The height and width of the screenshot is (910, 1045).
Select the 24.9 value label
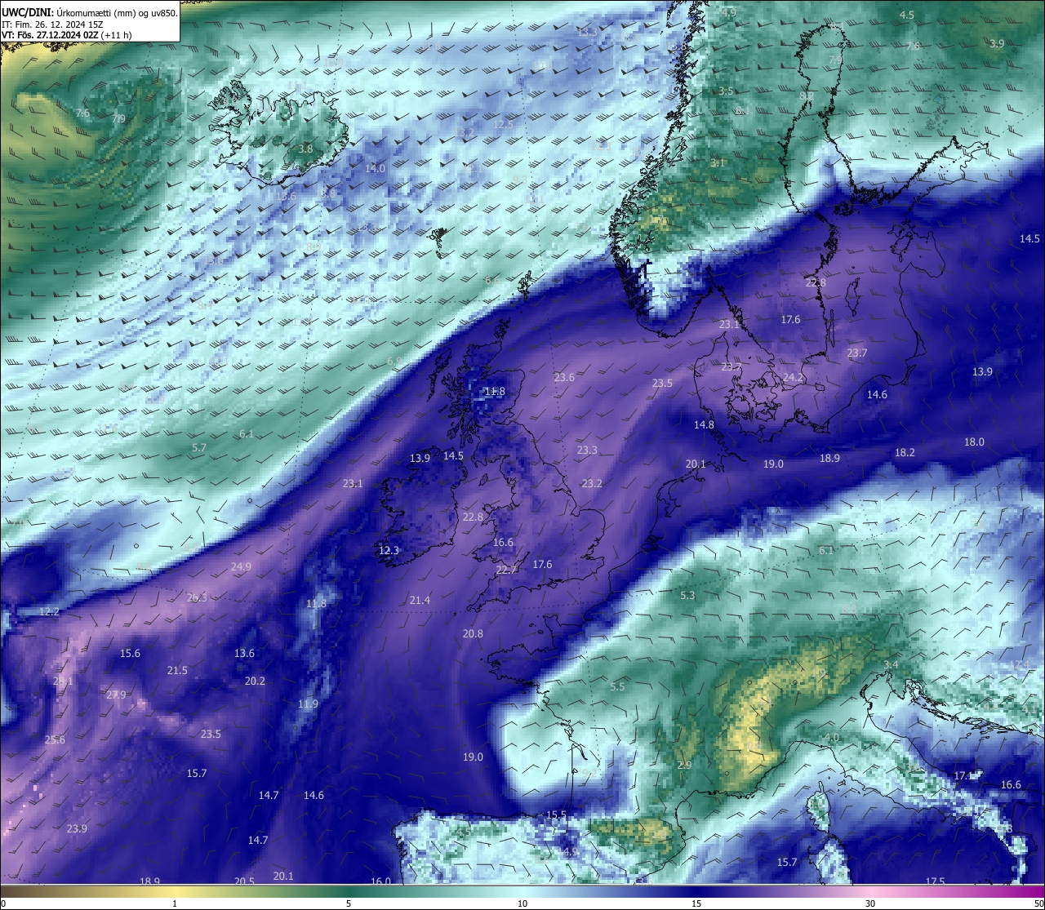(x=241, y=566)
